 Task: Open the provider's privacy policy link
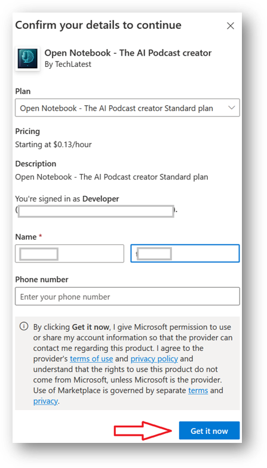[154, 359]
